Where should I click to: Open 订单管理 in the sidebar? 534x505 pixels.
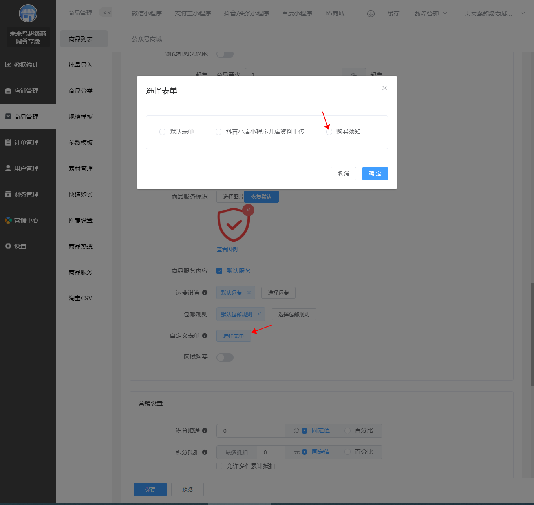click(28, 143)
